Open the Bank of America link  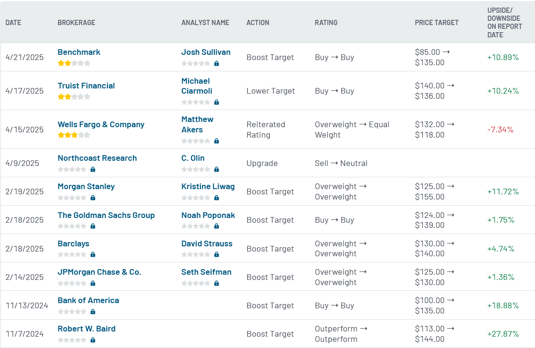88,300
